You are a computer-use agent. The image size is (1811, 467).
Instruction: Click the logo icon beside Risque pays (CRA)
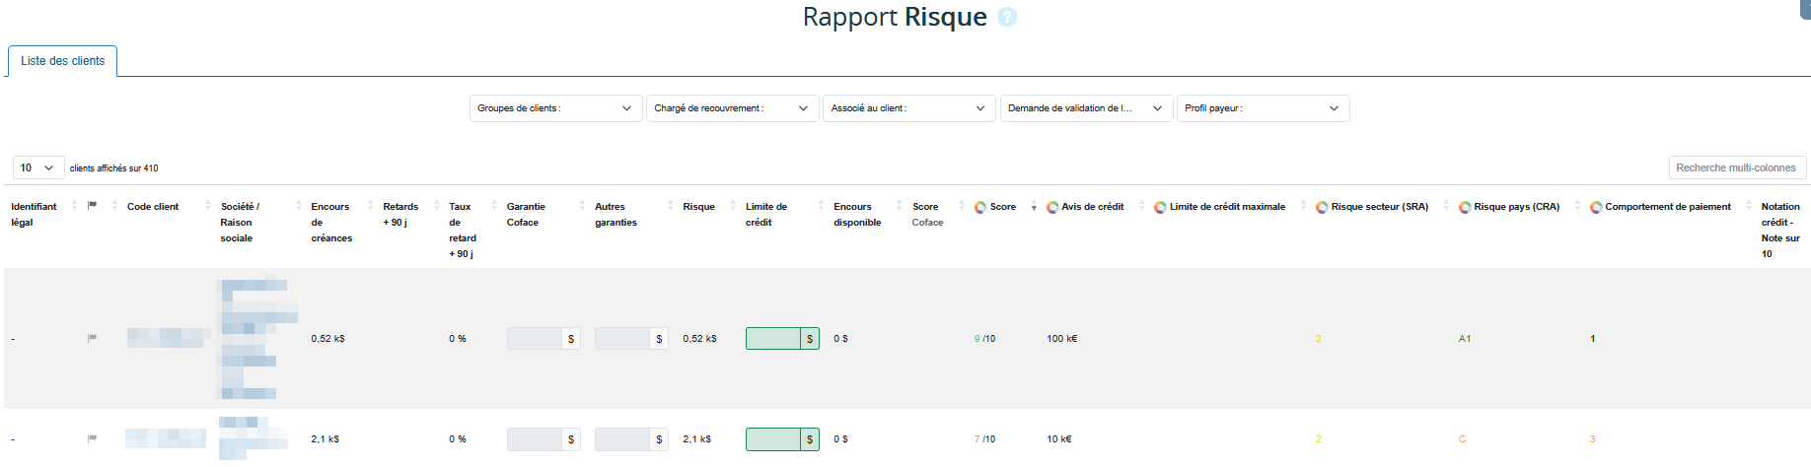click(x=1465, y=207)
